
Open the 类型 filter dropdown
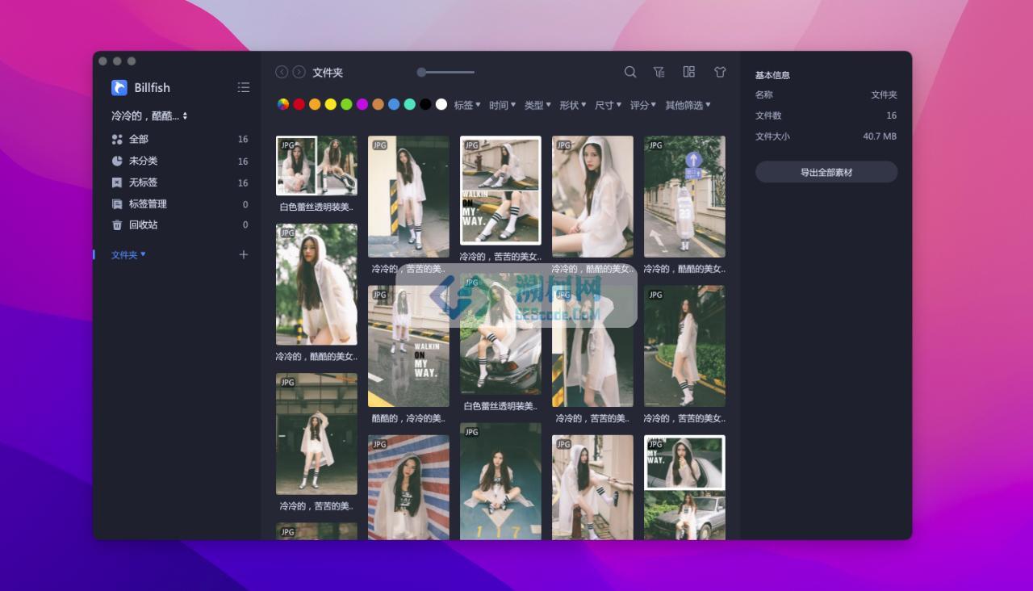tap(537, 105)
